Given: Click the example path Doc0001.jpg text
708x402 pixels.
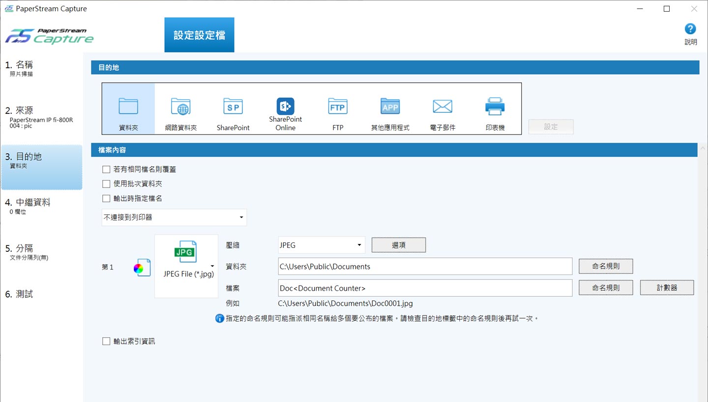Looking at the screenshot, I should [x=345, y=303].
